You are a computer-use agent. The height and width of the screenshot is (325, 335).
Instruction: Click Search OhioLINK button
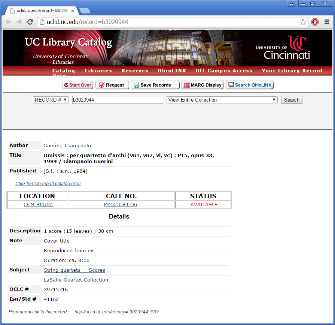250,85
